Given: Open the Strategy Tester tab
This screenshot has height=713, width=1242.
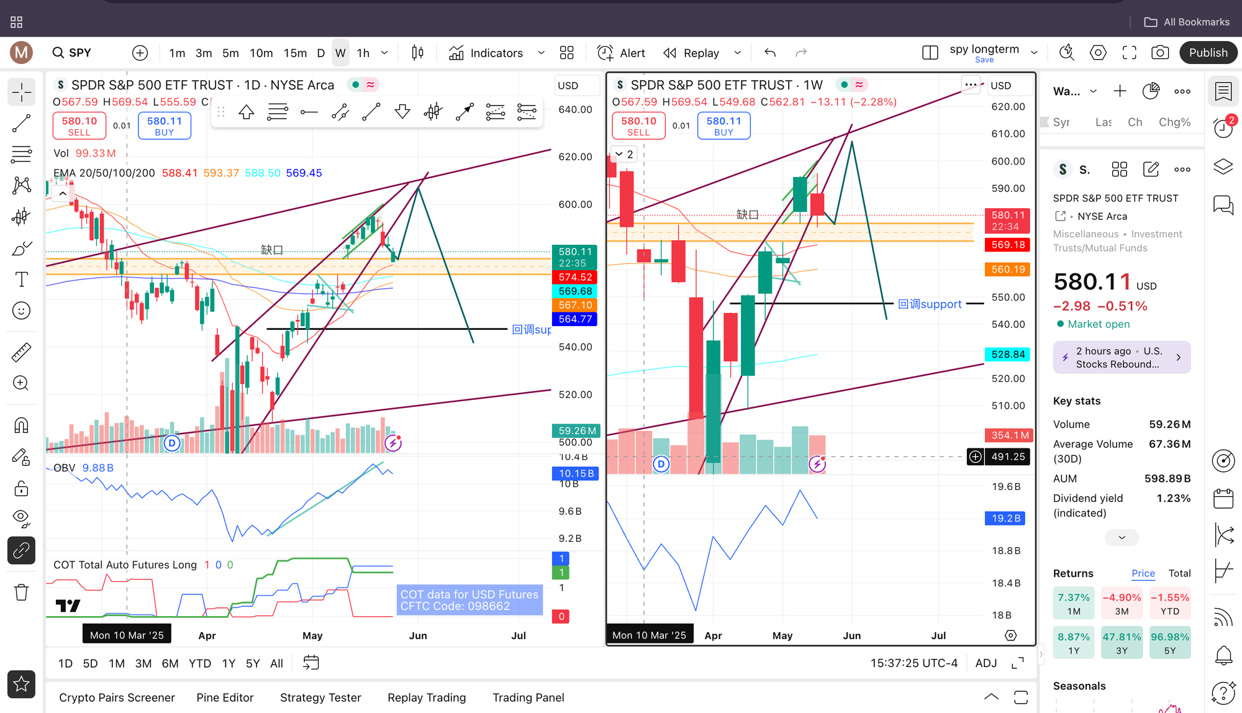Looking at the screenshot, I should (x=320, y=697).
